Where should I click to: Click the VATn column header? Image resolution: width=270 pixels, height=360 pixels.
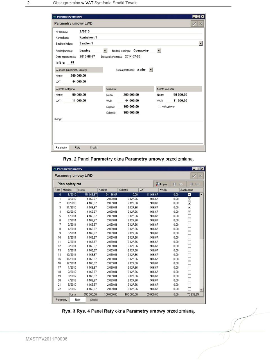tap(169, 190)
